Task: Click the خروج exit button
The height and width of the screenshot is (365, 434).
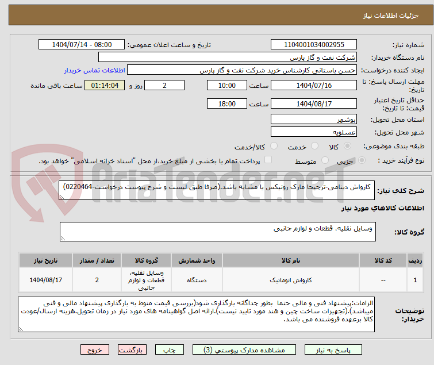Action: coord(95,350)
